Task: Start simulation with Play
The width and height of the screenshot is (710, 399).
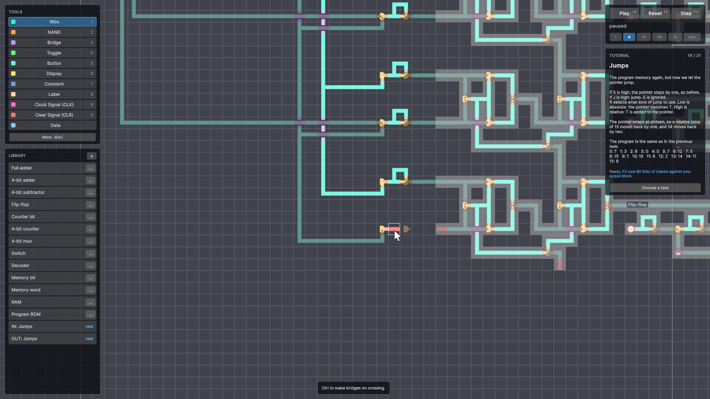Action: (x=624, y=13)
